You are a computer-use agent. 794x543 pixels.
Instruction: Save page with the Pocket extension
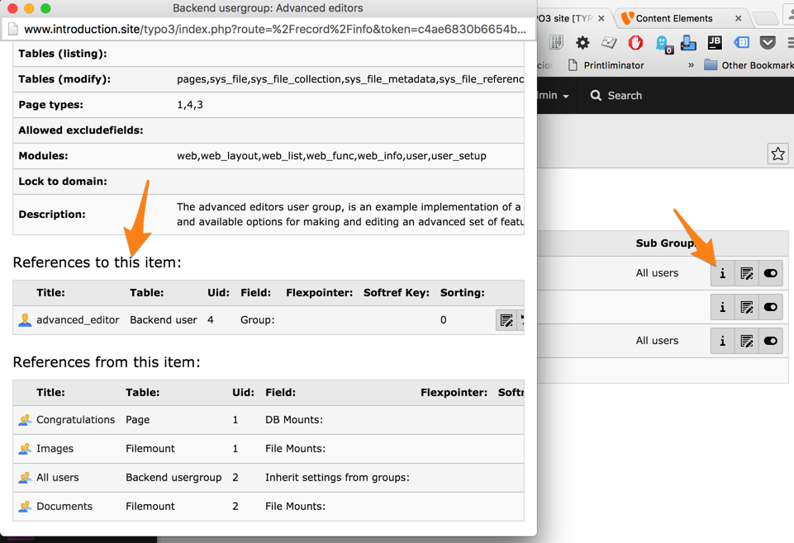(x=768, y=42)
